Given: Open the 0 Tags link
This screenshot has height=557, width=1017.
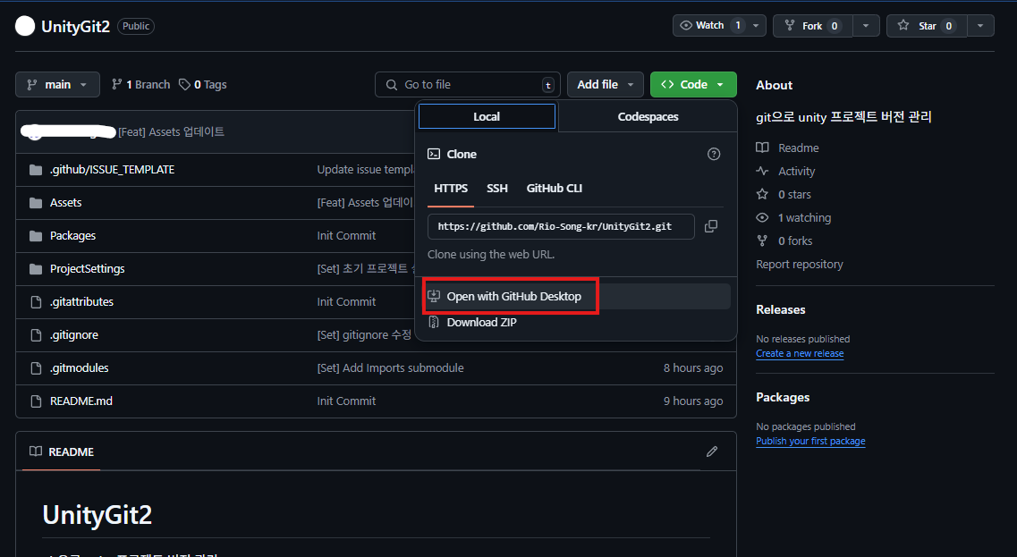Looking at the screenshot, I should pos(203,84).
